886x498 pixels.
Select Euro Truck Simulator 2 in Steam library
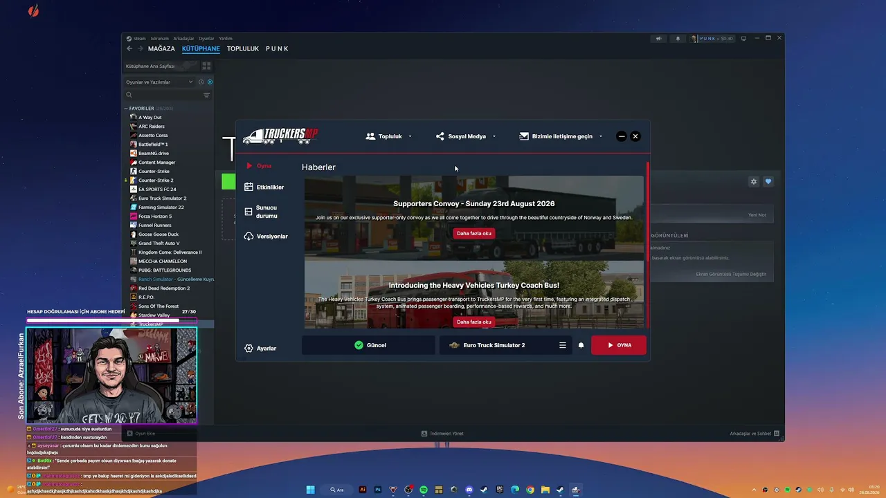[162, 199]
